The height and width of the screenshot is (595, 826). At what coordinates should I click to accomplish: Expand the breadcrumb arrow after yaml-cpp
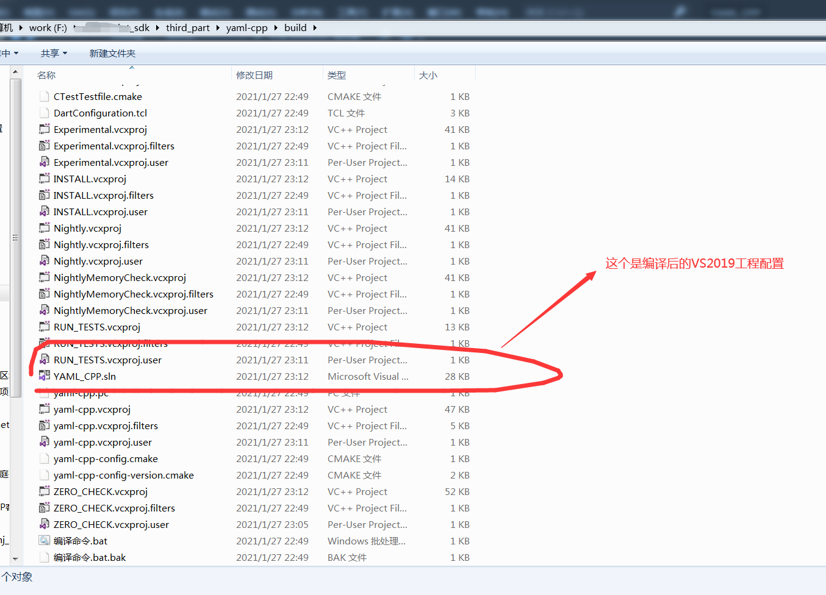[x=275, y=27]
